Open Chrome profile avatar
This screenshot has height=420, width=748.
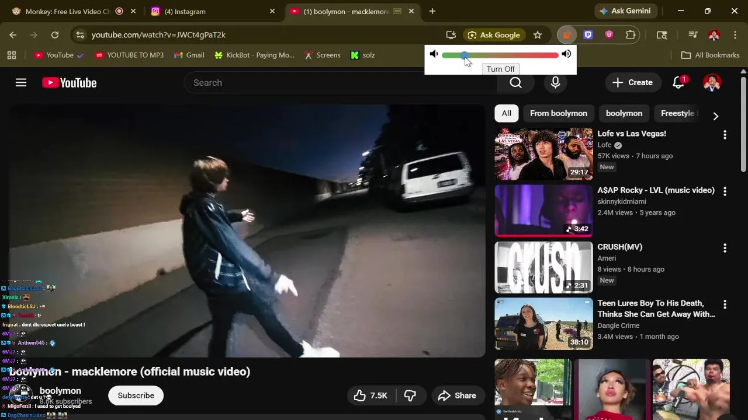(714, 35)
